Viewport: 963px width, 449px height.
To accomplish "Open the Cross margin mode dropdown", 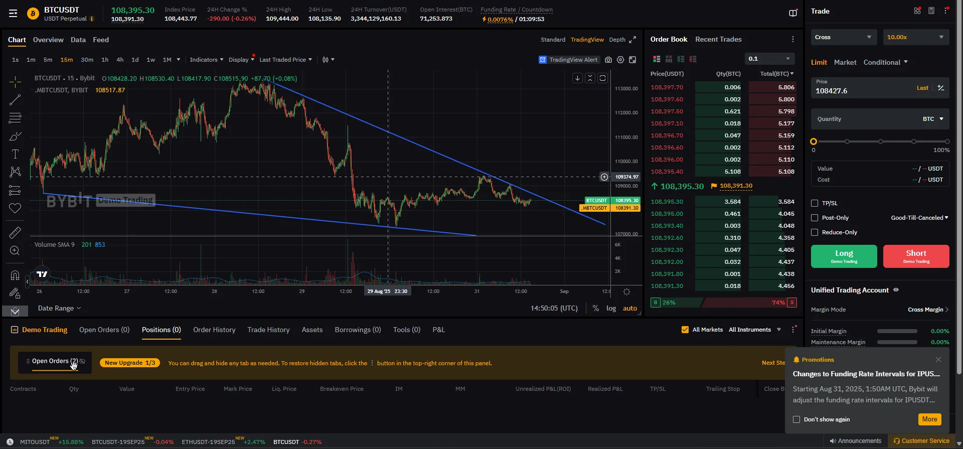I will [x=844, y=37].
